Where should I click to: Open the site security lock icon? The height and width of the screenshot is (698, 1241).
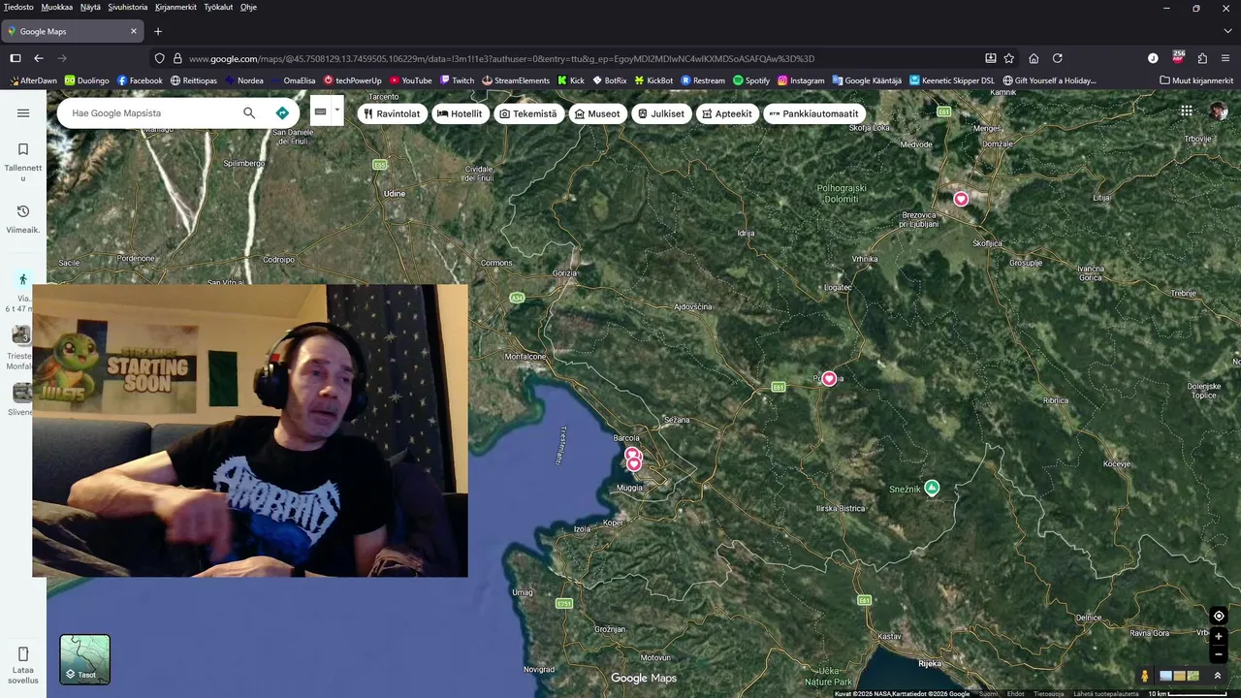[177, 58]
